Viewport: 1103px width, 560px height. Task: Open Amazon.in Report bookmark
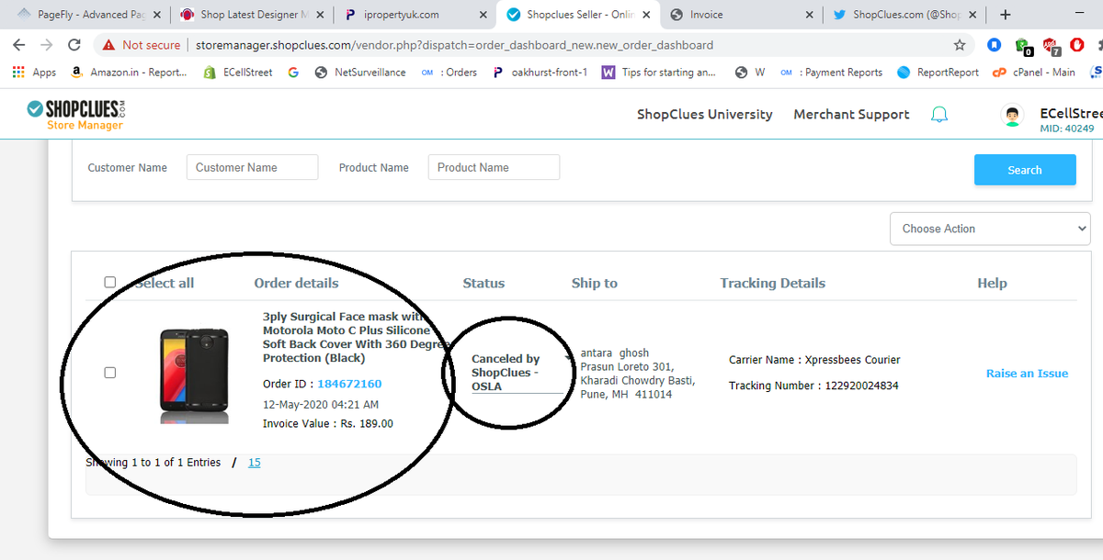click(x=129, y=73)
